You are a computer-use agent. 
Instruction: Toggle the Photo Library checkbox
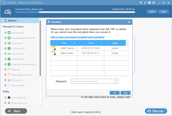click(5, 103)
